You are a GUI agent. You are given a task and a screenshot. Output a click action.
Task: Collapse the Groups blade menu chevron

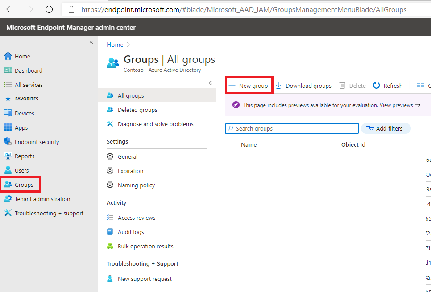point(211,83)
